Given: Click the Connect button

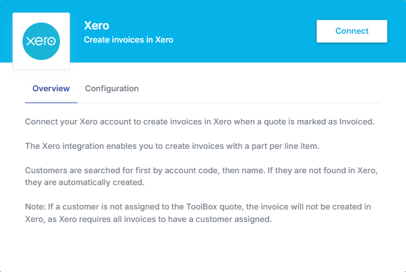Looking at the screenshot, I should click(x=352, y=31).
